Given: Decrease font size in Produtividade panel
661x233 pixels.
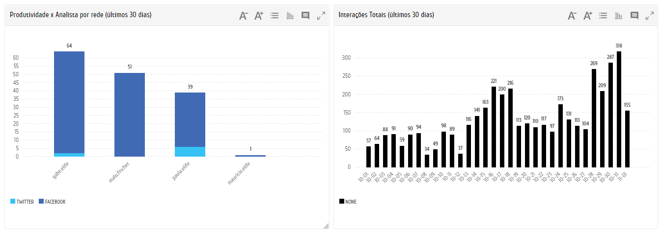Looking at the screenshot, I should (243, 16).
